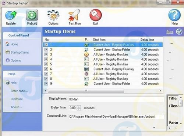Select row 9 Current User - Startup Folder
The width and height of the screenshot is (184, 136).
click(103, 84)
